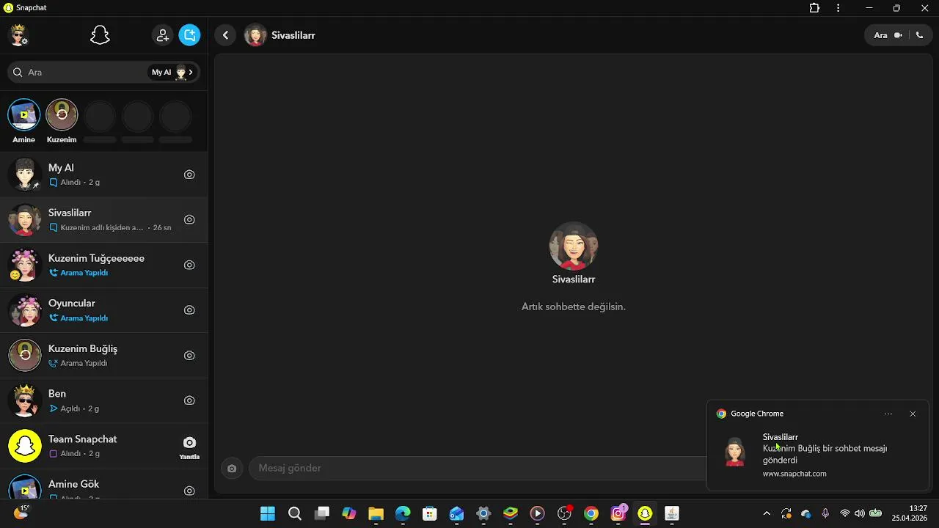Open camera for the Ben chat row

point(189,400)
